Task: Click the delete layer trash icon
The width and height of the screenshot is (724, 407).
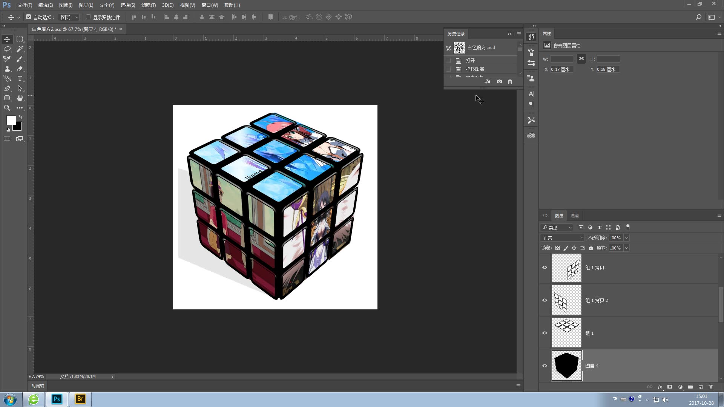Action: (711, 387)
